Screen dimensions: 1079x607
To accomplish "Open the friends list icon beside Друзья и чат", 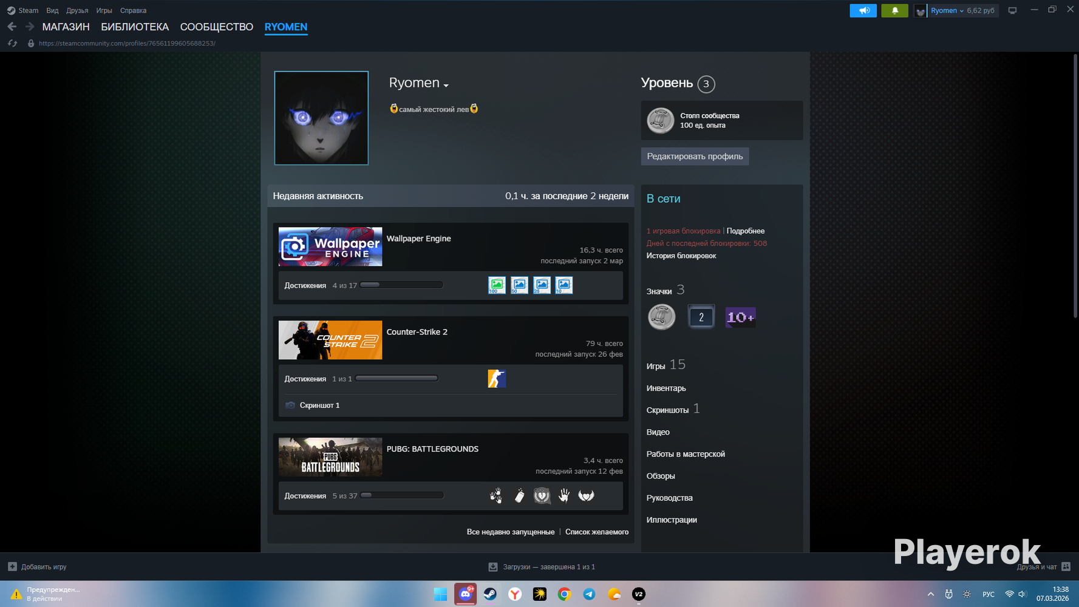I will click(1066, 566).
